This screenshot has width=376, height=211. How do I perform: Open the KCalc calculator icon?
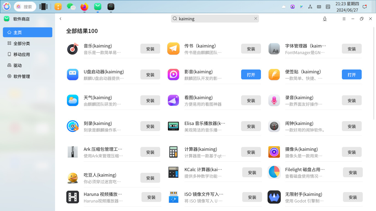tap(173, 173)
